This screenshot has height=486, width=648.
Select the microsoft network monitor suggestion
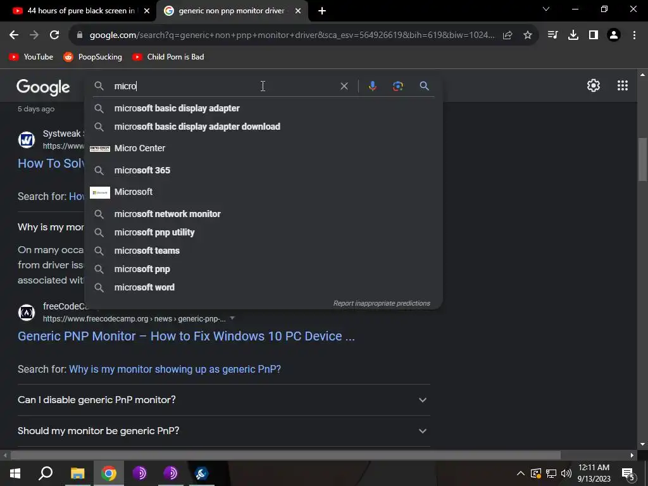coord(263,214)
